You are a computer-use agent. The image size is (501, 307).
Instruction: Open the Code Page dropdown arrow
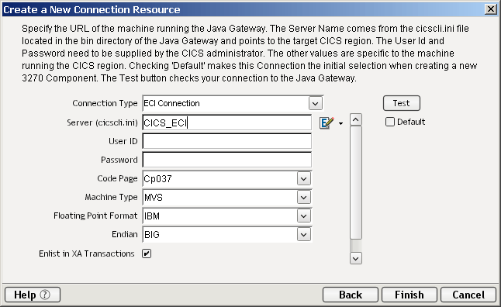[303, 179]
